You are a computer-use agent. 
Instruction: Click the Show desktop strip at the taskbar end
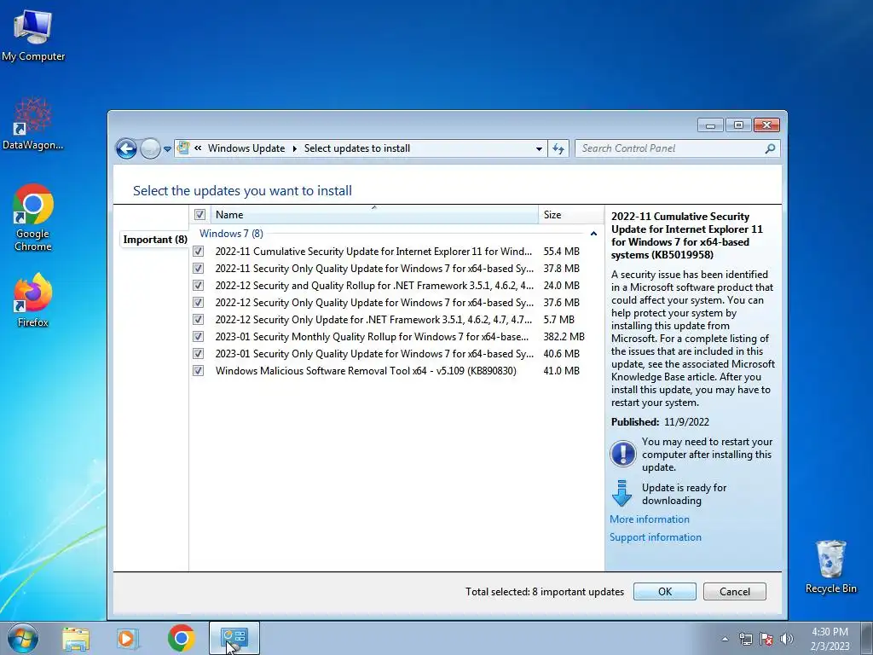point(867,638)
